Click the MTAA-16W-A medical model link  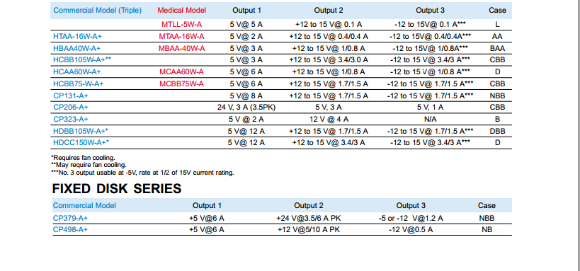pos(181,36)
